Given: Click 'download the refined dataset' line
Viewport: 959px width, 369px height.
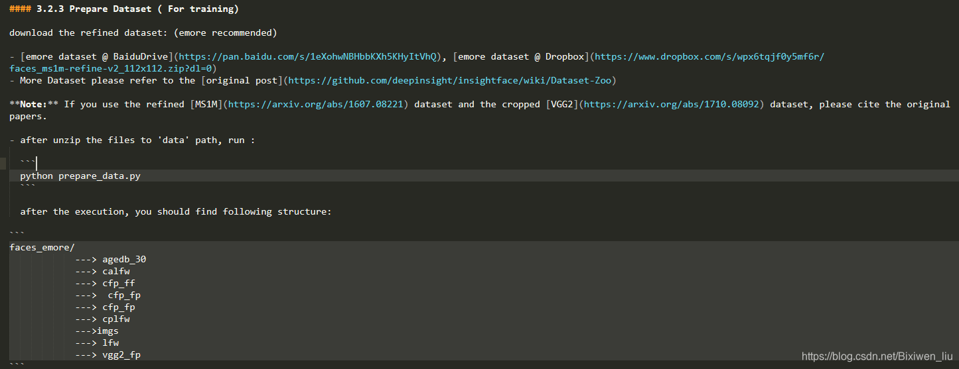Looking at the screenshot, I should click(x=143, y=32).
